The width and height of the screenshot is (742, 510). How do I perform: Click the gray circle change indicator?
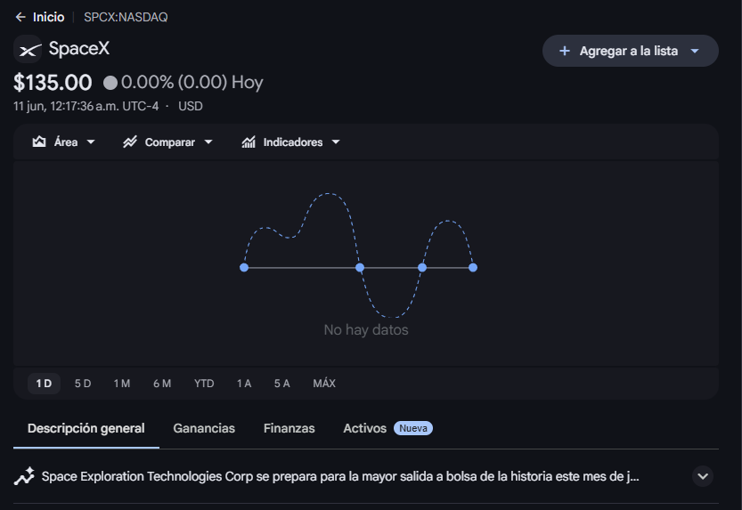pos(110,83)
